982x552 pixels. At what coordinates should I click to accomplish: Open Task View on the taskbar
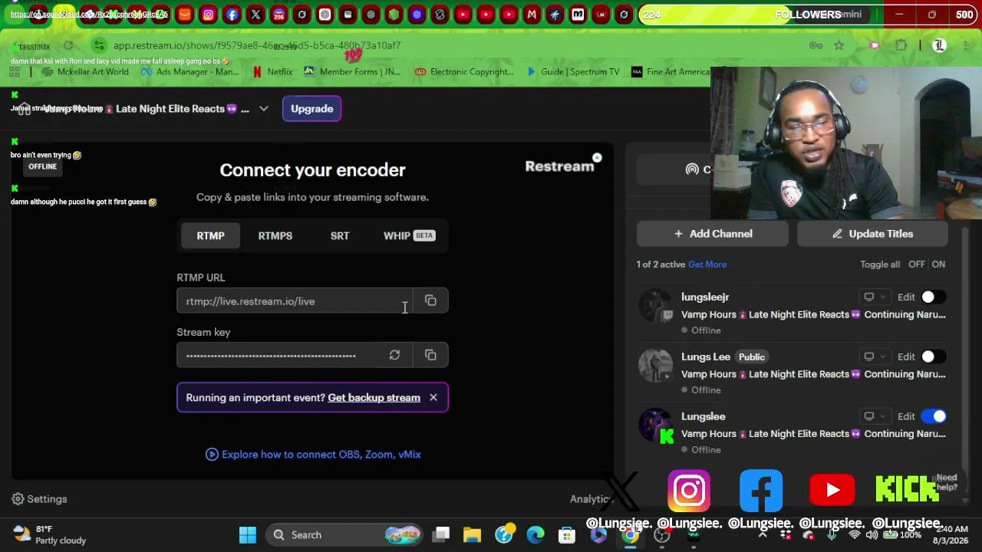(441, 534)
